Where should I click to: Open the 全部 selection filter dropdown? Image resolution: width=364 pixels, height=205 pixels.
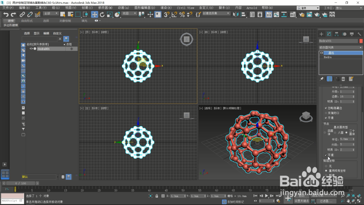pyautogui.click(x=50, y=13)
